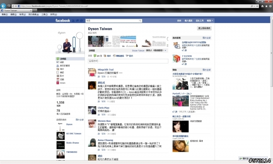Open Profile link in Facebook header

[189, 20]
